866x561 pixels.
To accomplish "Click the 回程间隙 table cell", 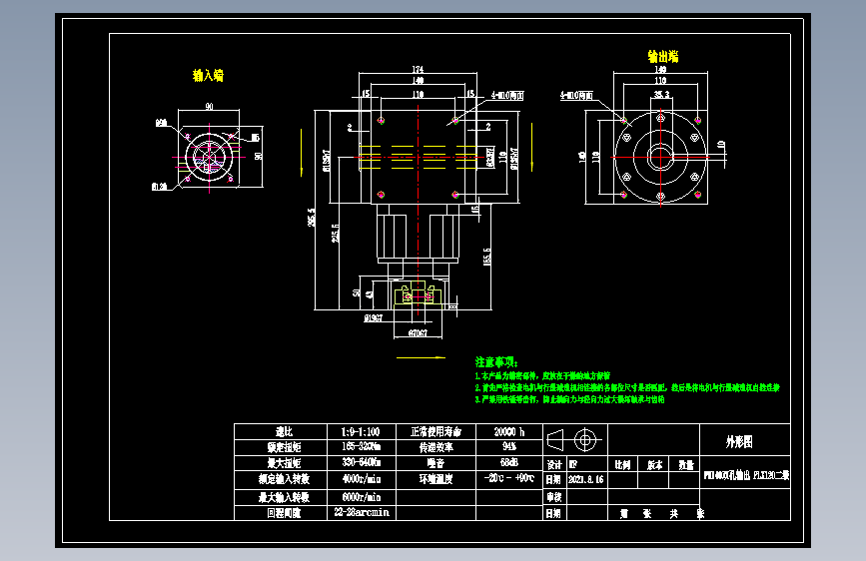I will point(281,512).
